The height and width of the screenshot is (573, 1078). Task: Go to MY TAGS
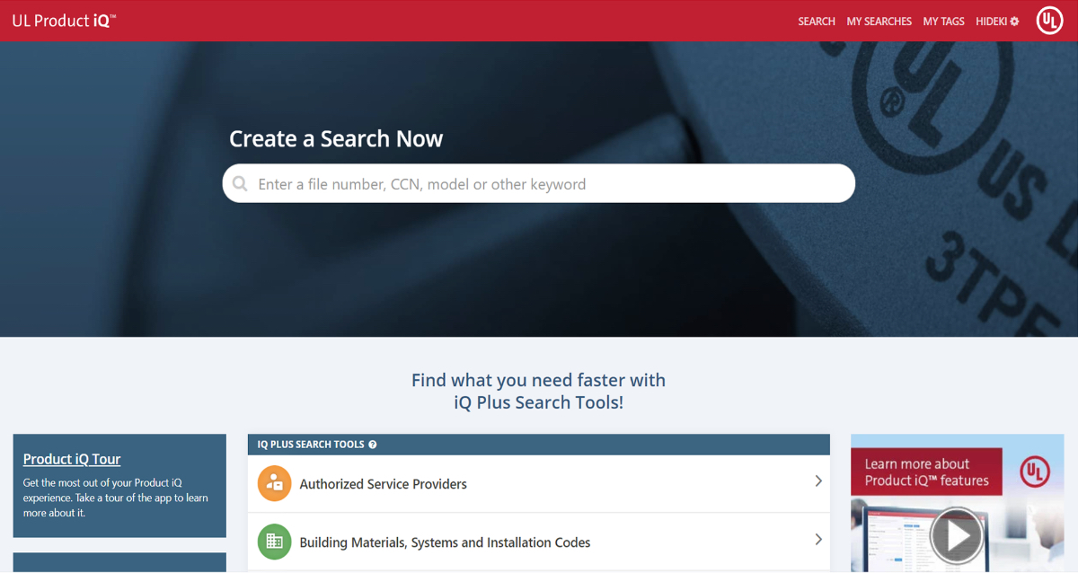943,22
